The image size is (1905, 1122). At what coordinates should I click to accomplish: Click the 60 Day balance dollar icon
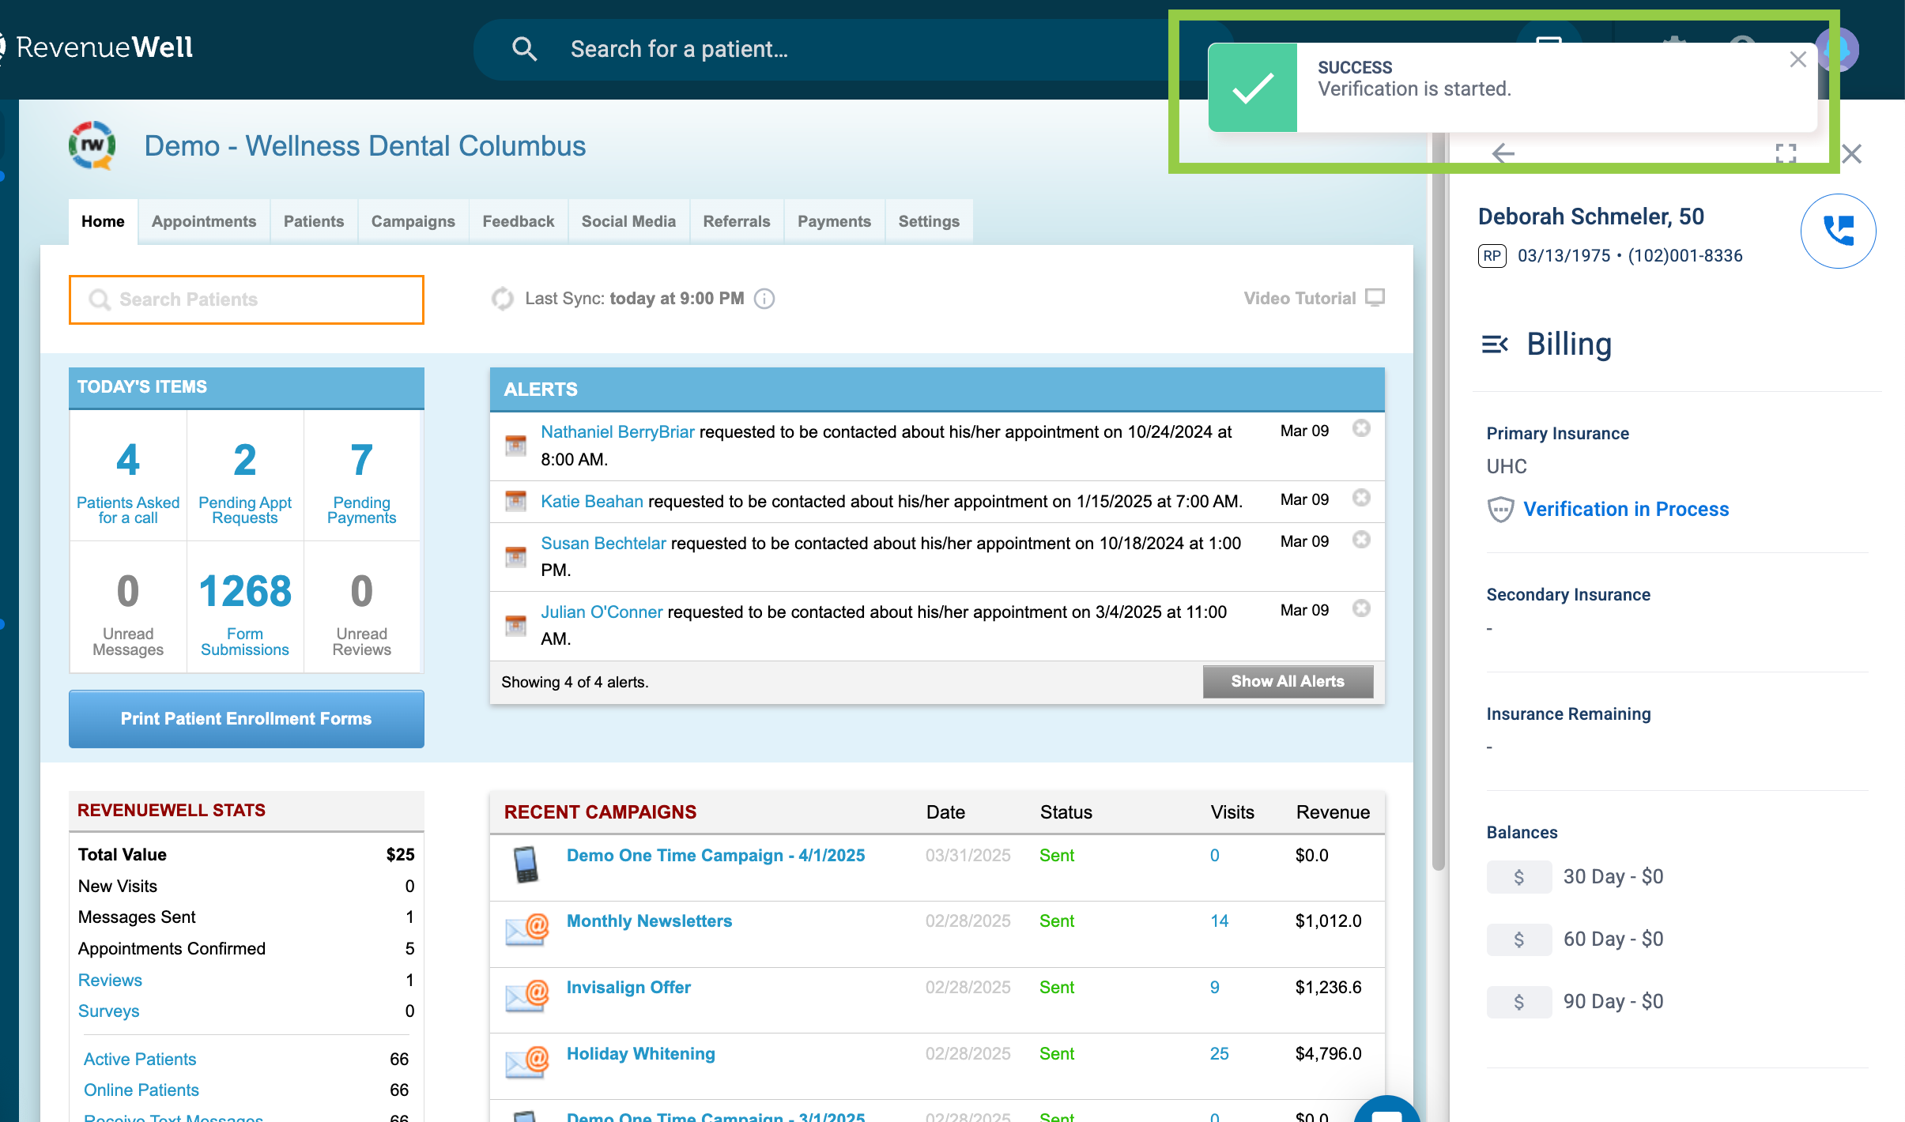pyautogui.click(x=1518, y=939)
